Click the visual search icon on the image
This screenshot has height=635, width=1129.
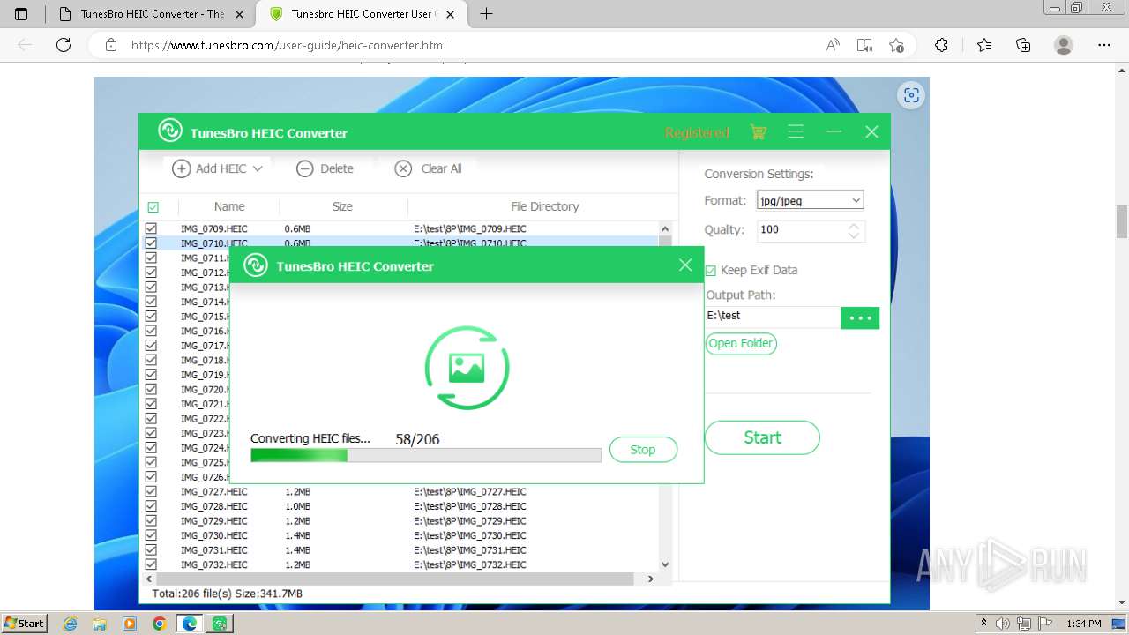pos(911,95)
